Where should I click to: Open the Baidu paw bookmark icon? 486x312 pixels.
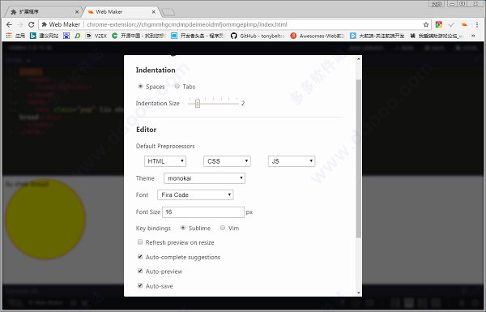66,36
